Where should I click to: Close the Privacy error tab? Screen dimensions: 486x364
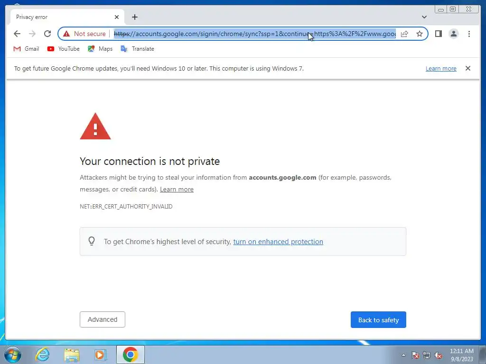click(x=117, y=17)
